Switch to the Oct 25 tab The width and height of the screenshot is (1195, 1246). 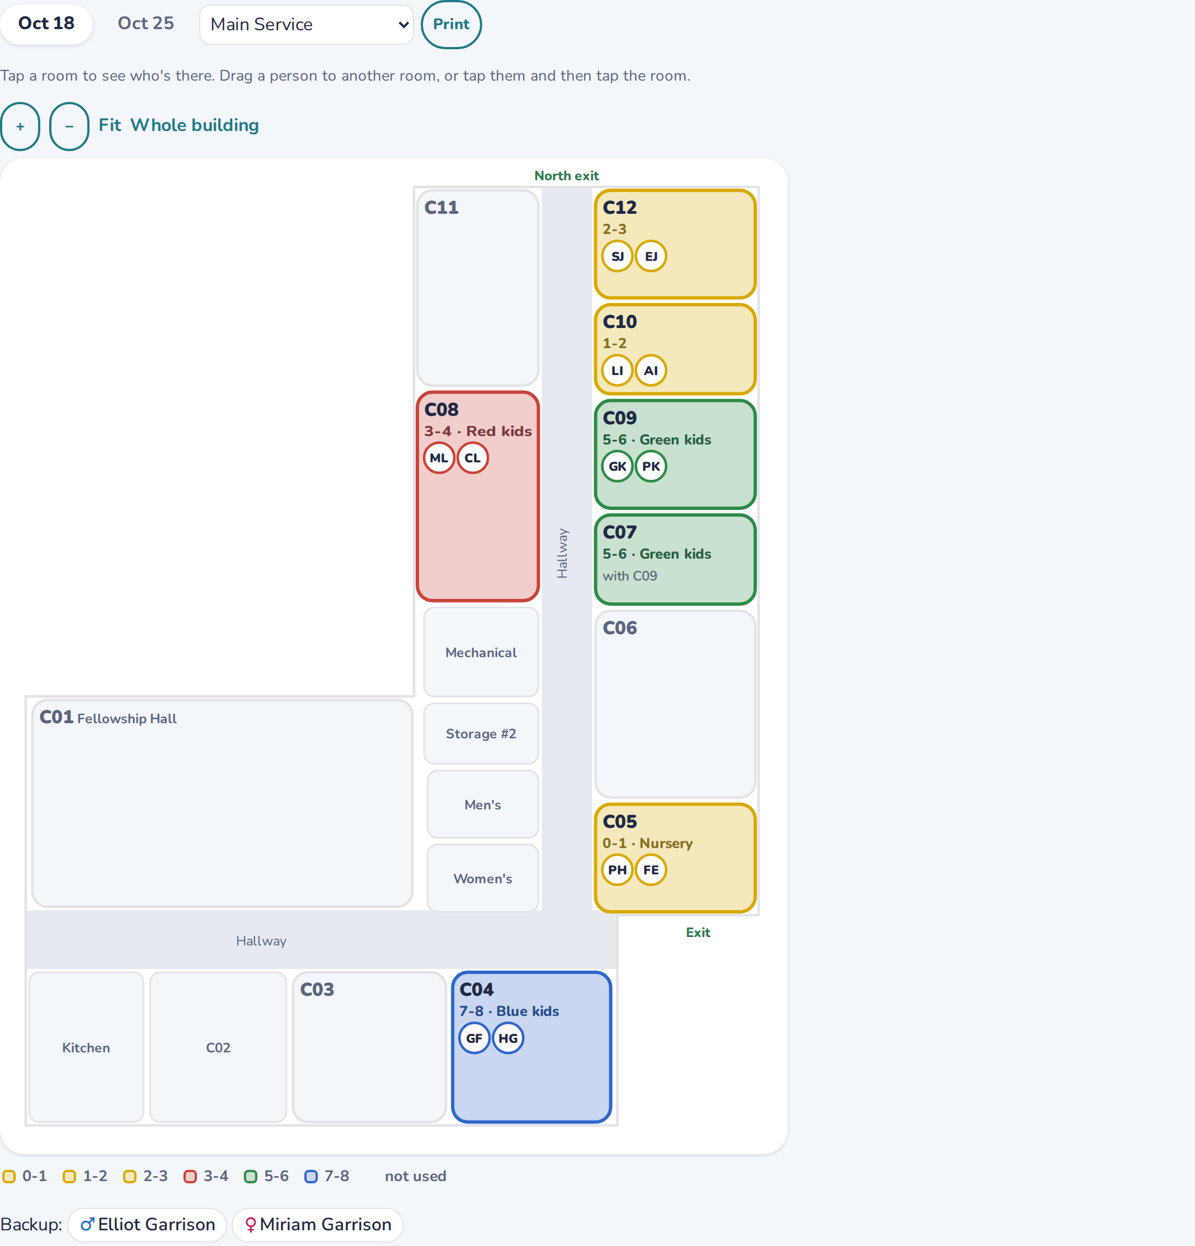[x=145, y=24]
